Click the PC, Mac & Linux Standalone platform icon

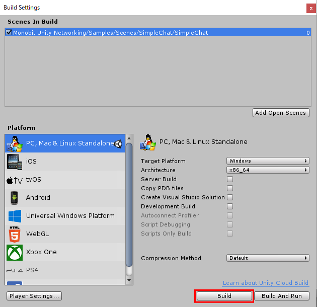[x=15, y=143]
